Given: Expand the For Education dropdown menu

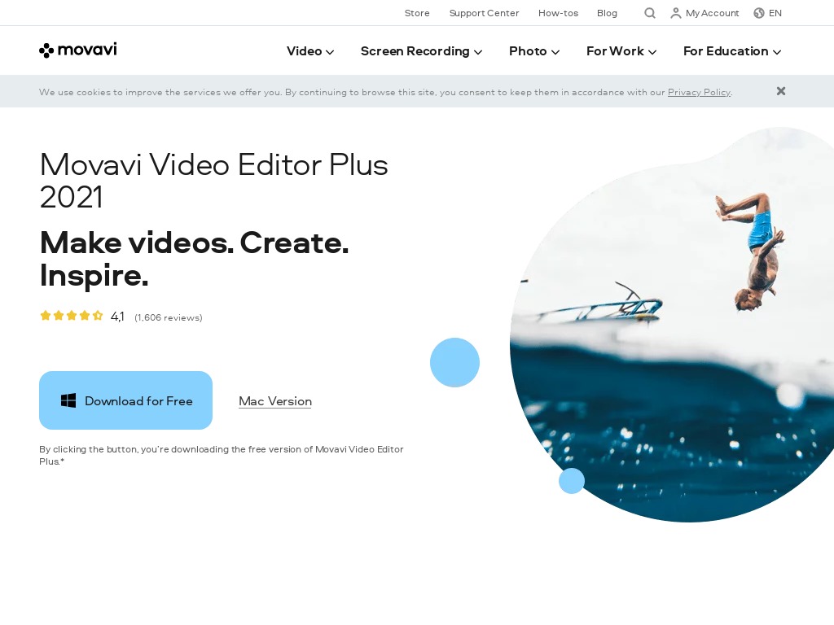Looking at the screenshot, I should click(x=732, y=51).
